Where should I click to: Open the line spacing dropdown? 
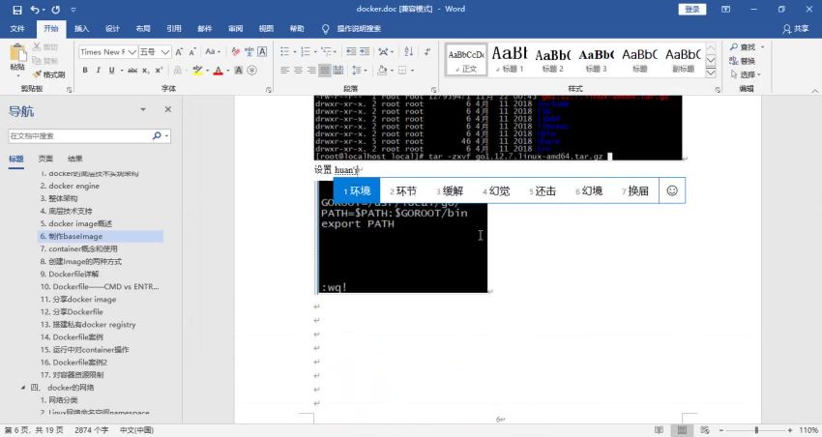(359, 71)
